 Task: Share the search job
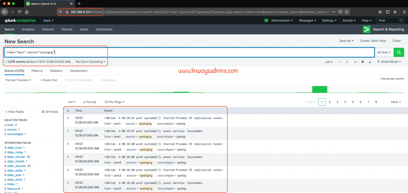click(355, 62)
